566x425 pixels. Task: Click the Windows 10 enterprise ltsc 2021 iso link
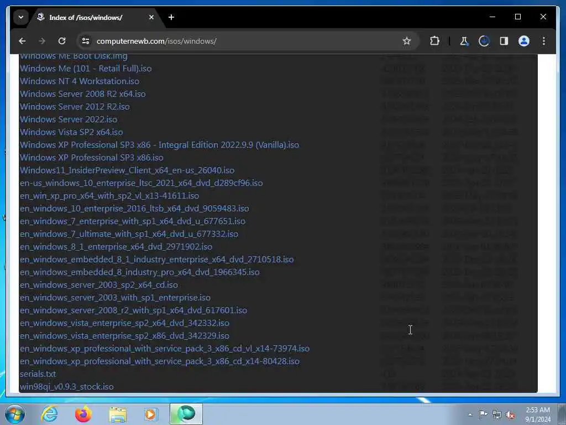(141, 183)
